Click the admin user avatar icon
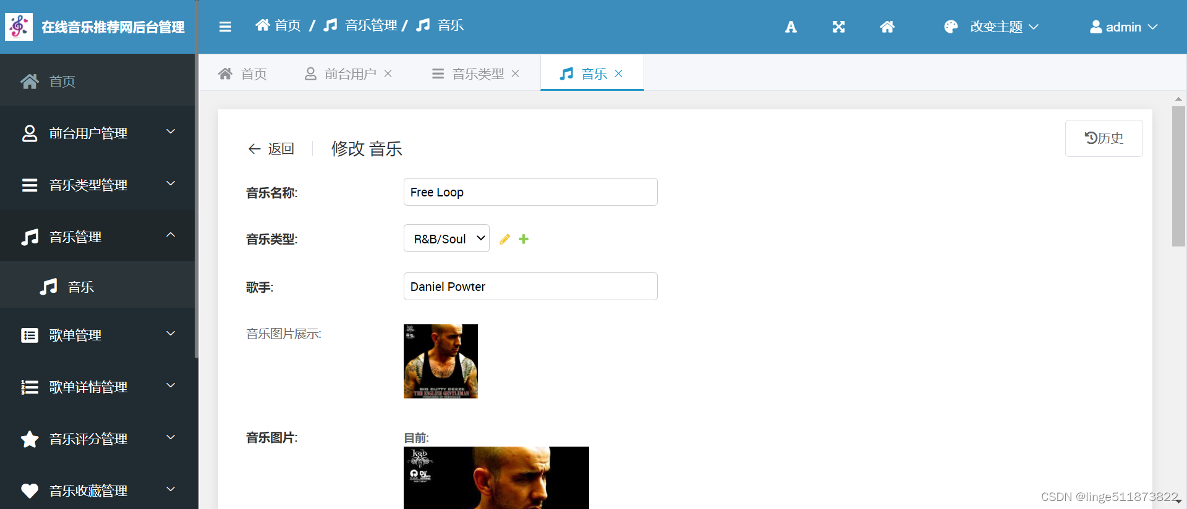 [1096, 27]
